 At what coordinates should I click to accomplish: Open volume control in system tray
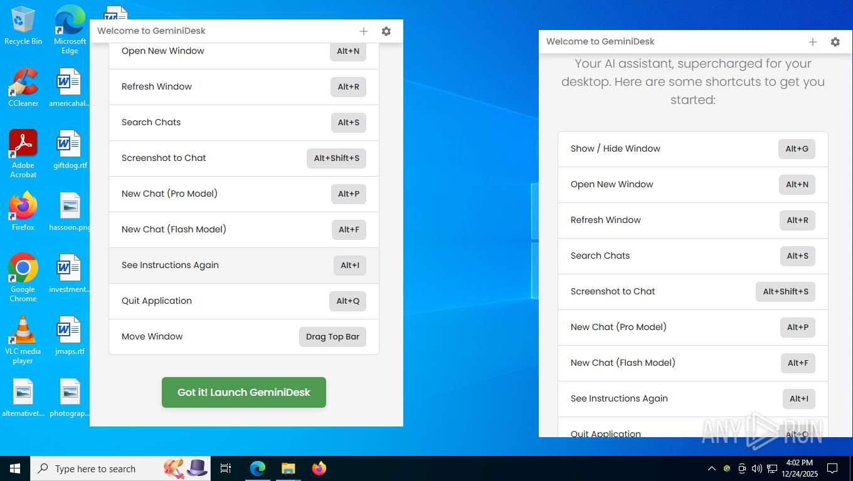click(x=757, y=468)
